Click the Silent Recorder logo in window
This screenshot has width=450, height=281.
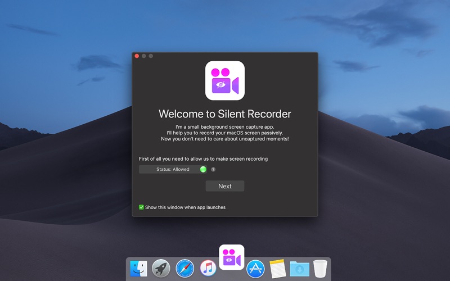pos(224,80)
